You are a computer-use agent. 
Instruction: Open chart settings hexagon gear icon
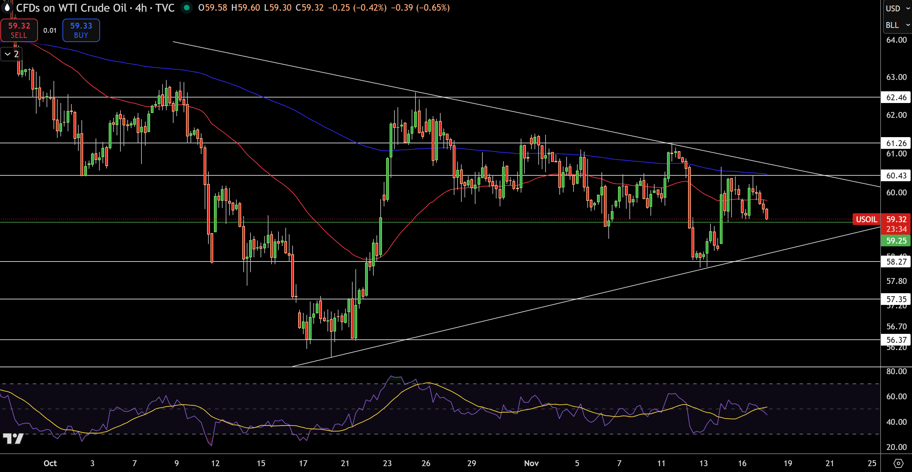pos(898,463)
